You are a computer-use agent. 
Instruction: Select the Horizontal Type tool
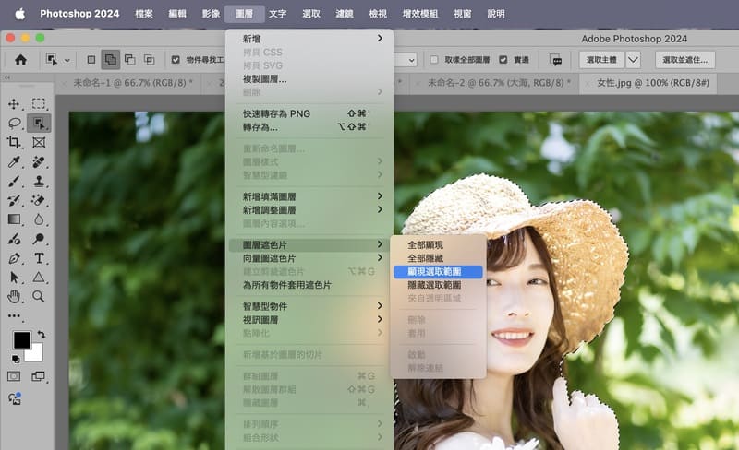point(39,258)
